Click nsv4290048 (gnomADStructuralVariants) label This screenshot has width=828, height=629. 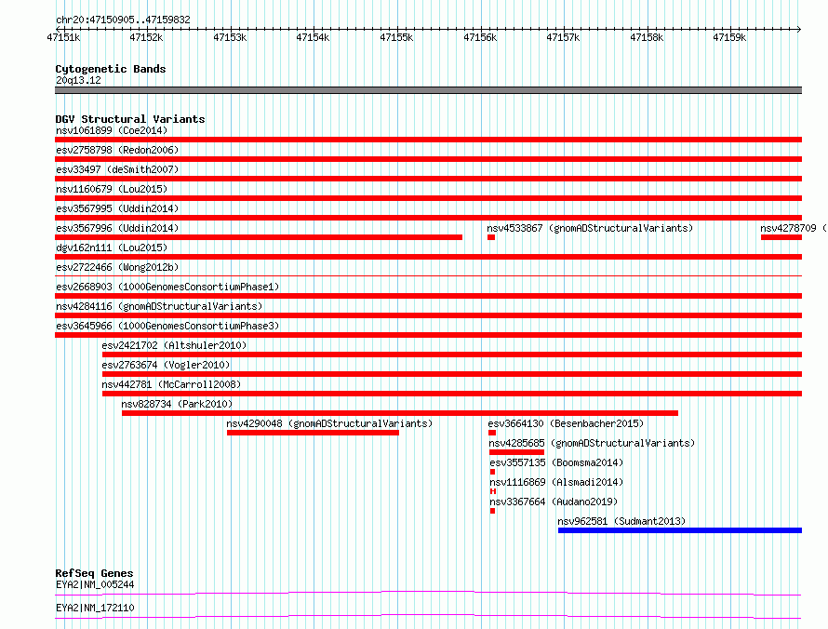coord(329,423)
